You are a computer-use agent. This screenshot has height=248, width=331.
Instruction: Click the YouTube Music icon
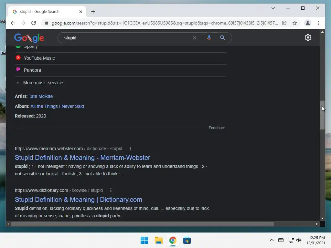[x=18, y=57]
